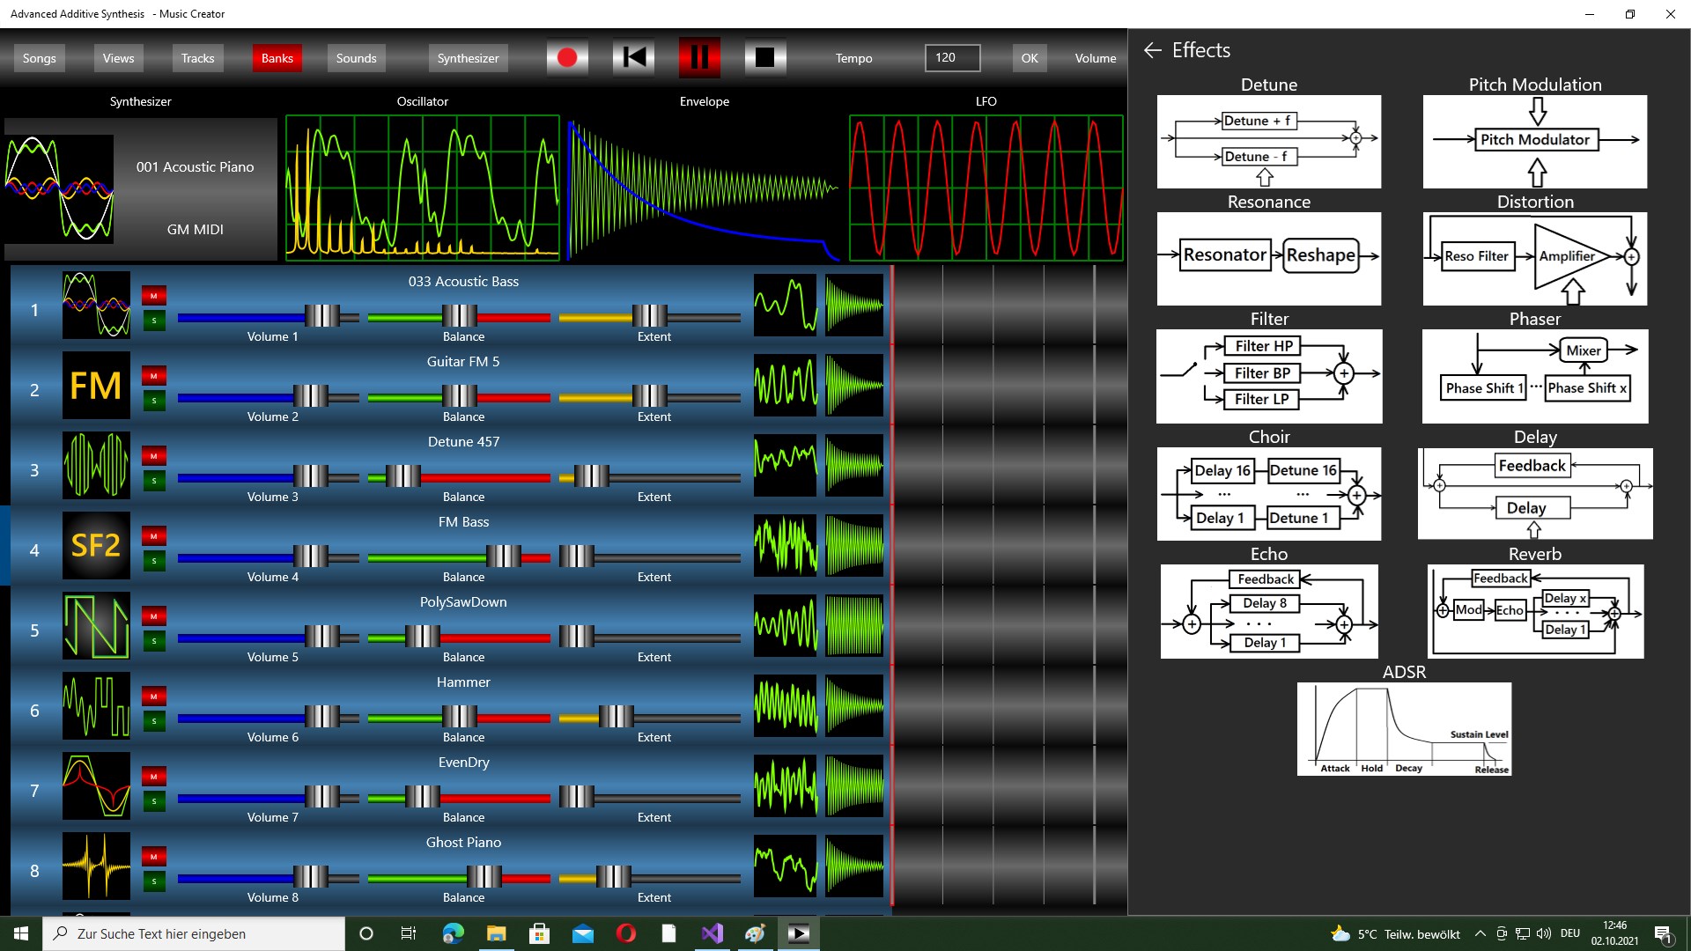Image resolution: width=1691 pixels, height=951 pixels.
Task: Open system tray hidden icons chevron
Action: click(x=1480, y=933)
